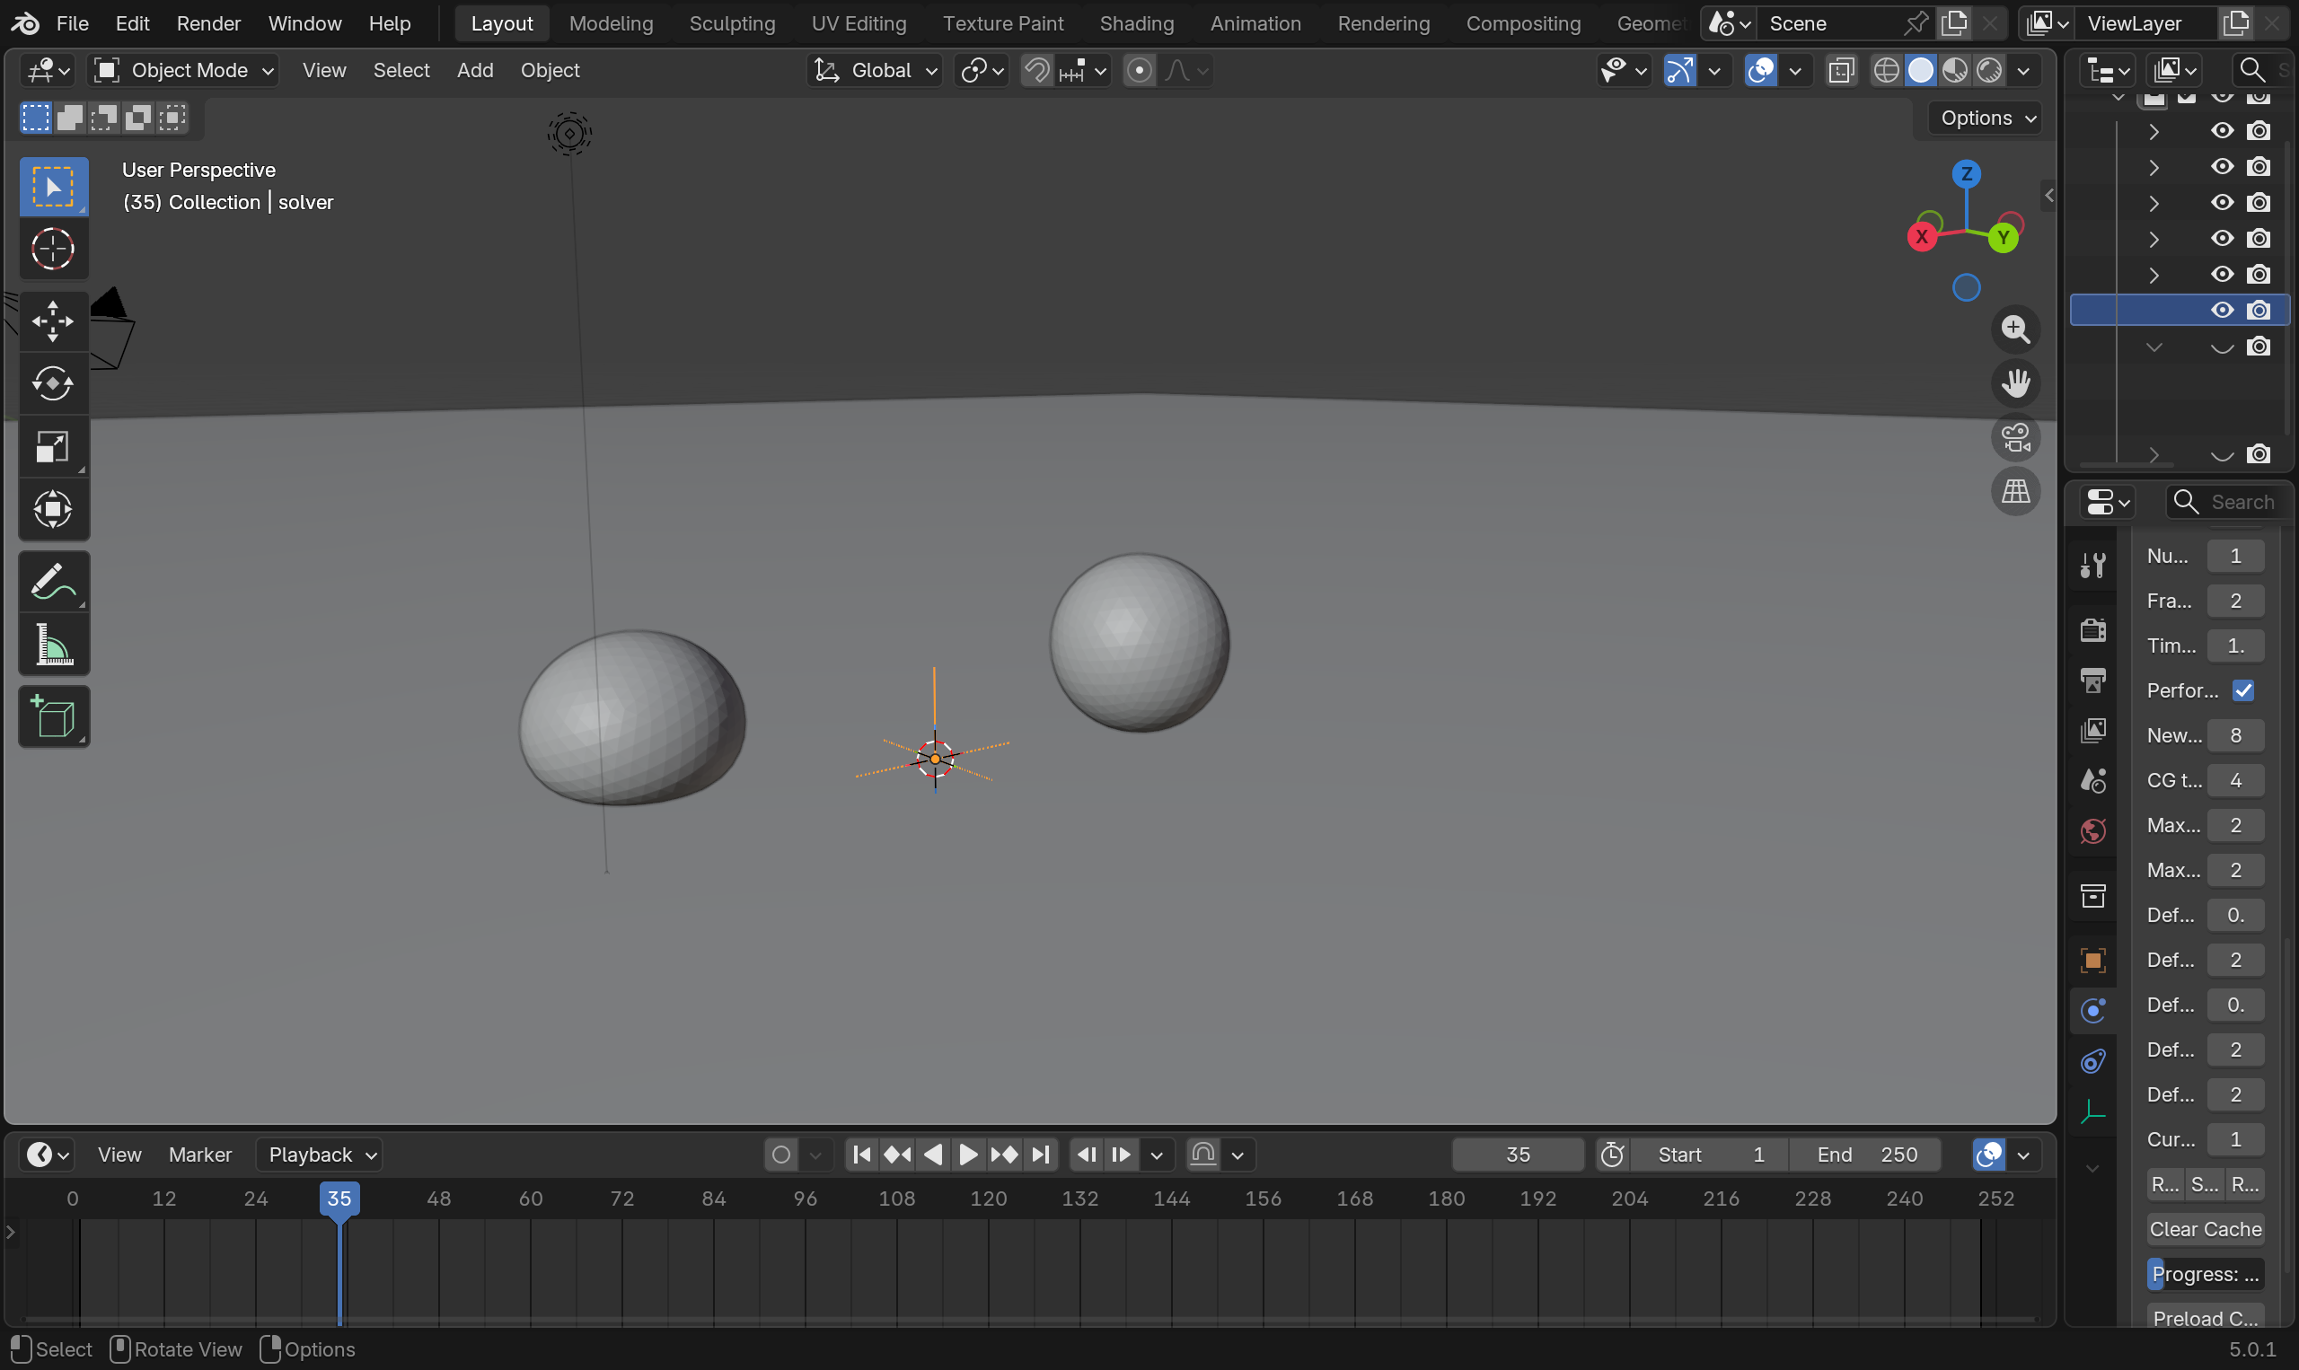This screenshot has width=2299, height=1370.
Task: Switch to orthographic grid view icon
Action: click(2014, 492)
